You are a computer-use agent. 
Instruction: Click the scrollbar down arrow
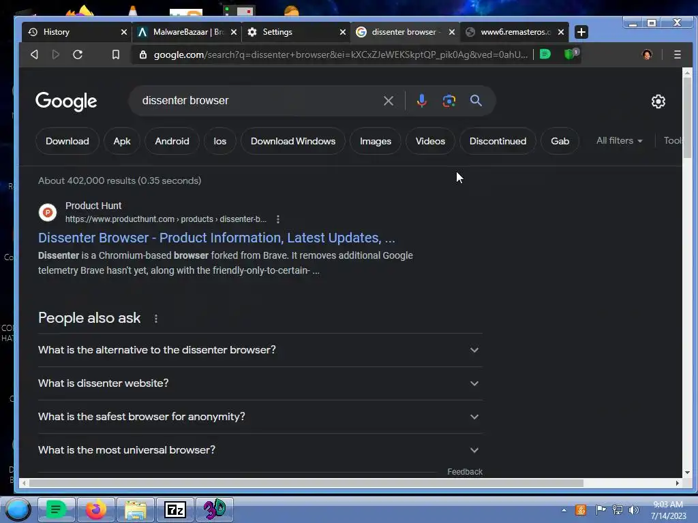687,473
